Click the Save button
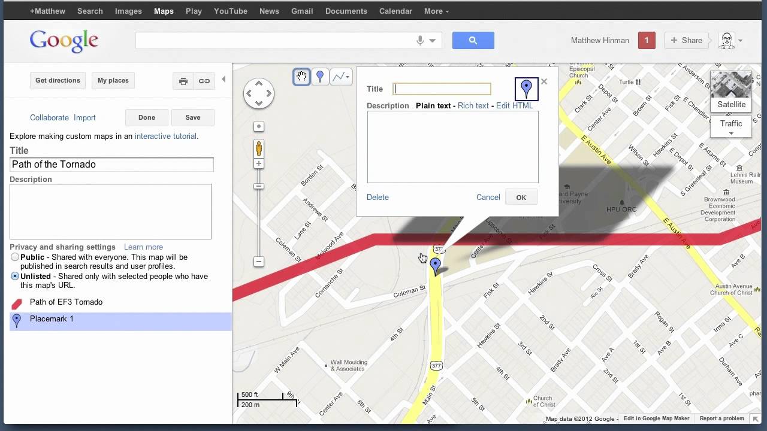767x431 pixels. click(x=193, y=118)
